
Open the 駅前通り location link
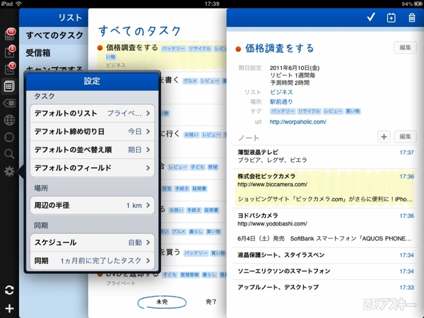pos(281,102)
